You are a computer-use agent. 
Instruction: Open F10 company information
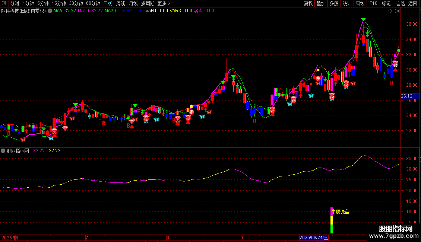(373, 3)
